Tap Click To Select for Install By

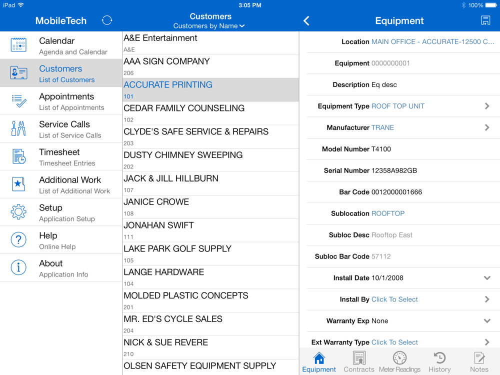pos(394,299)
